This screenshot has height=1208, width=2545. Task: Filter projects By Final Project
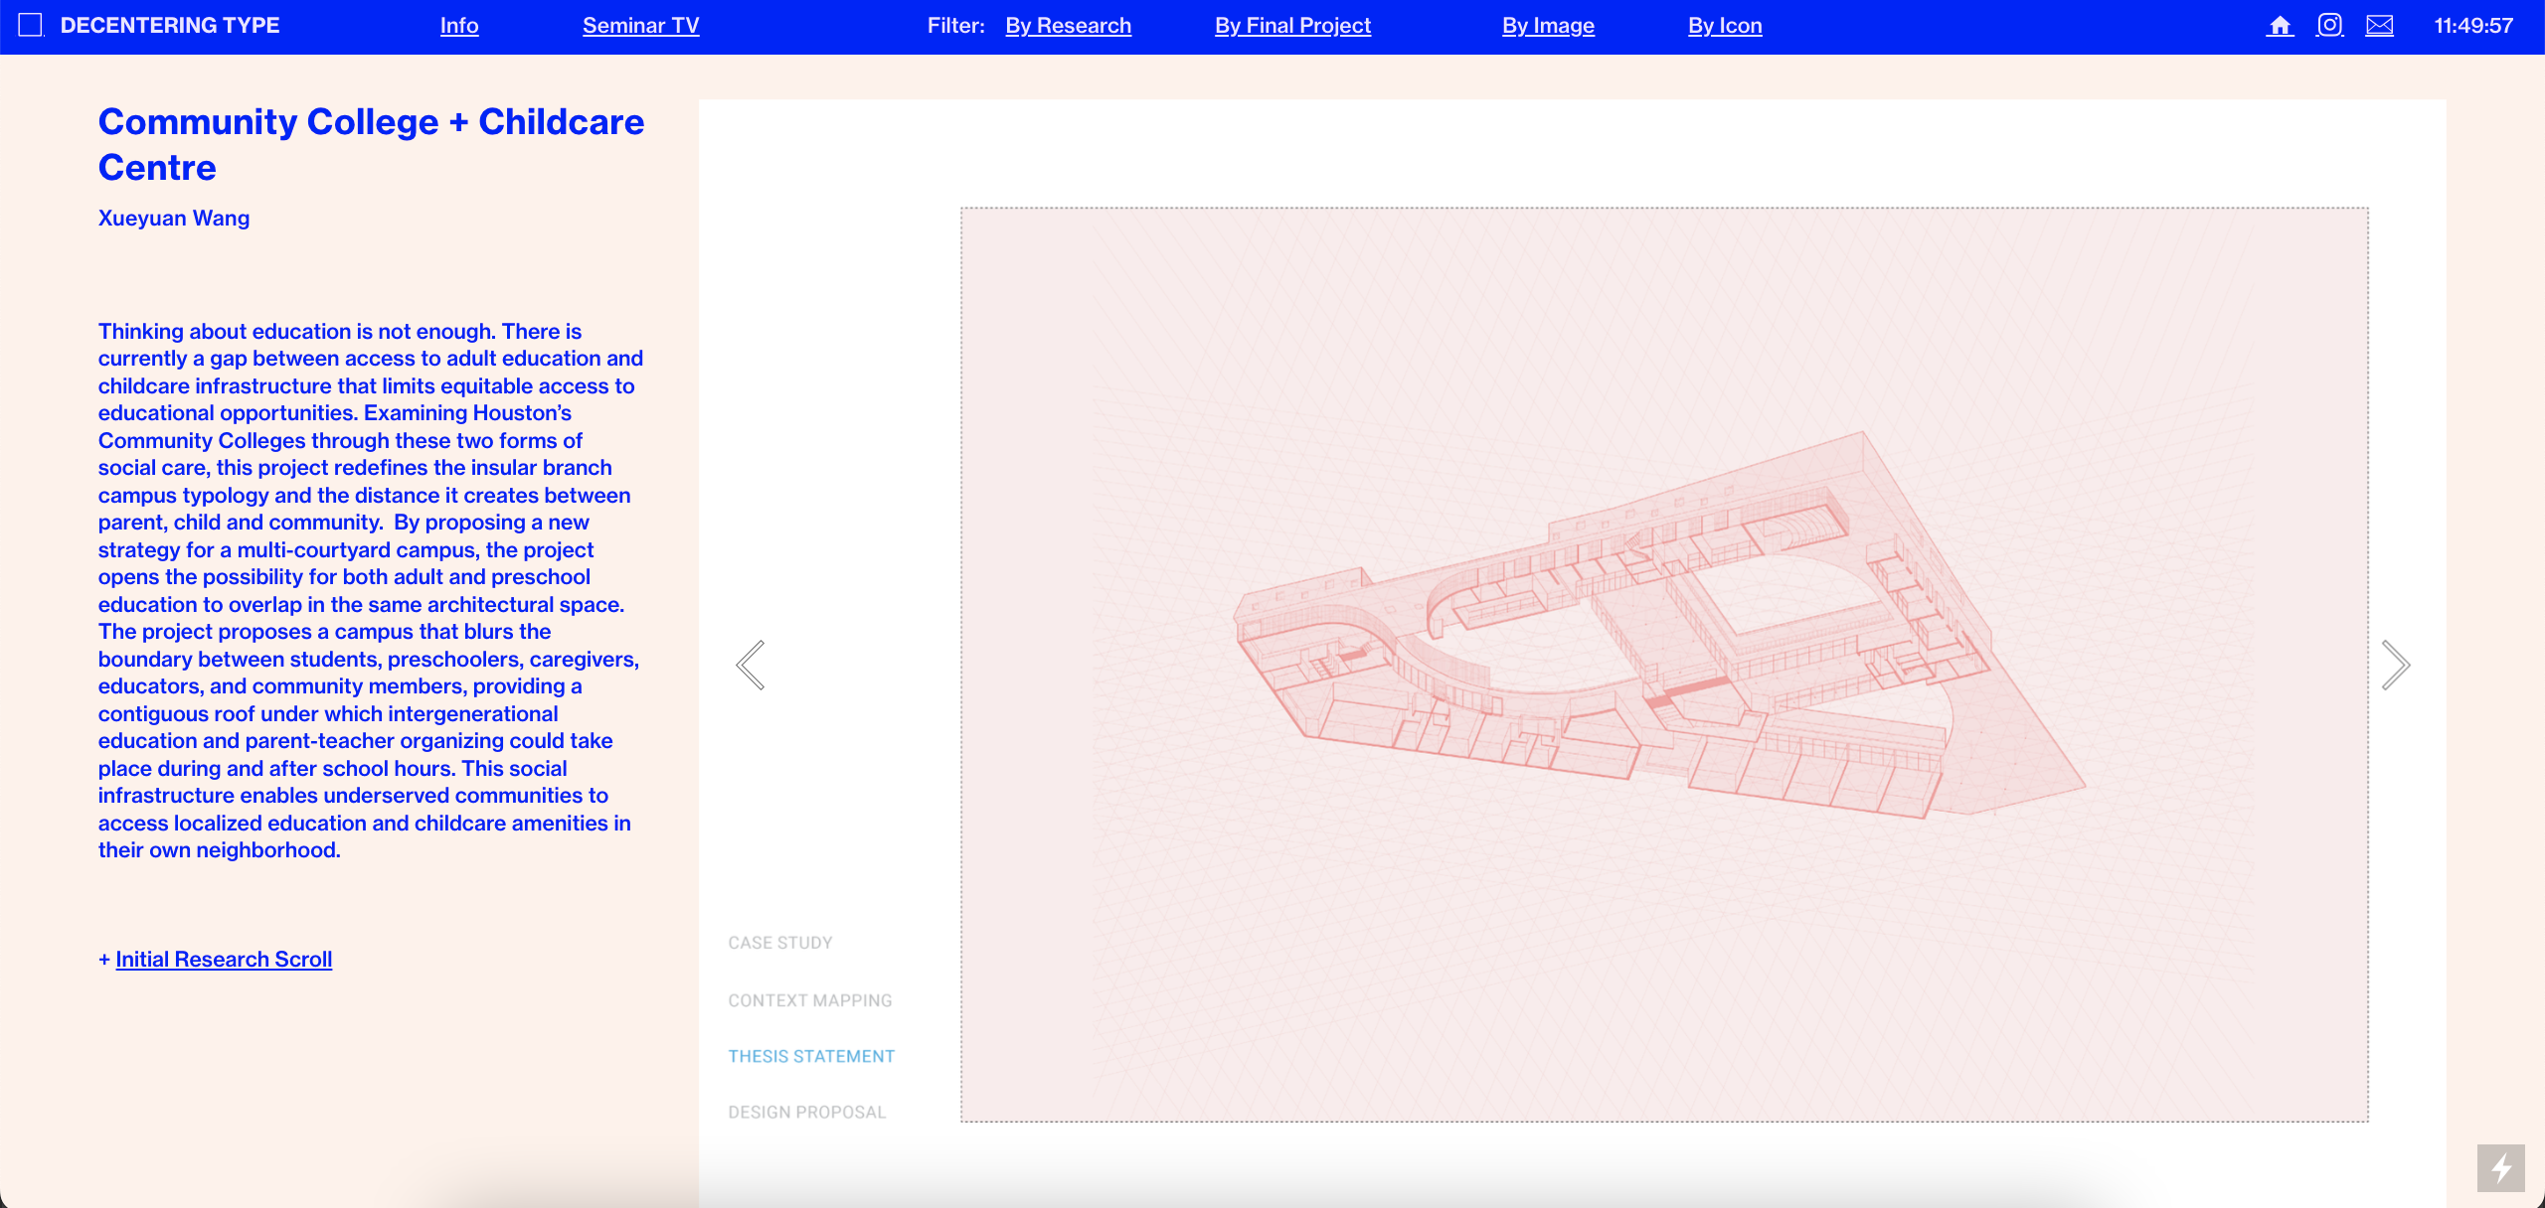pyautogui.click(x=1292, y=26)
